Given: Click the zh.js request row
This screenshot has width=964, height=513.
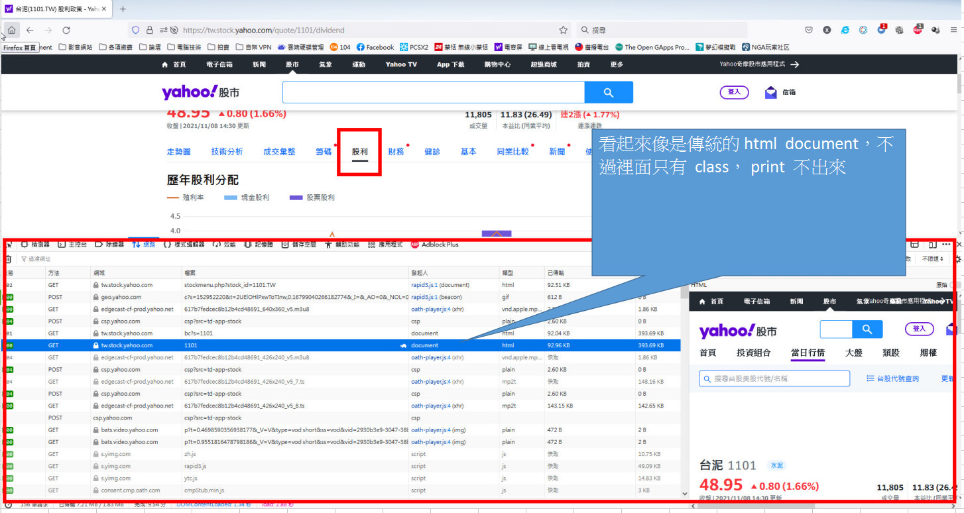Looking at the screenshot, I should [343, 454].
